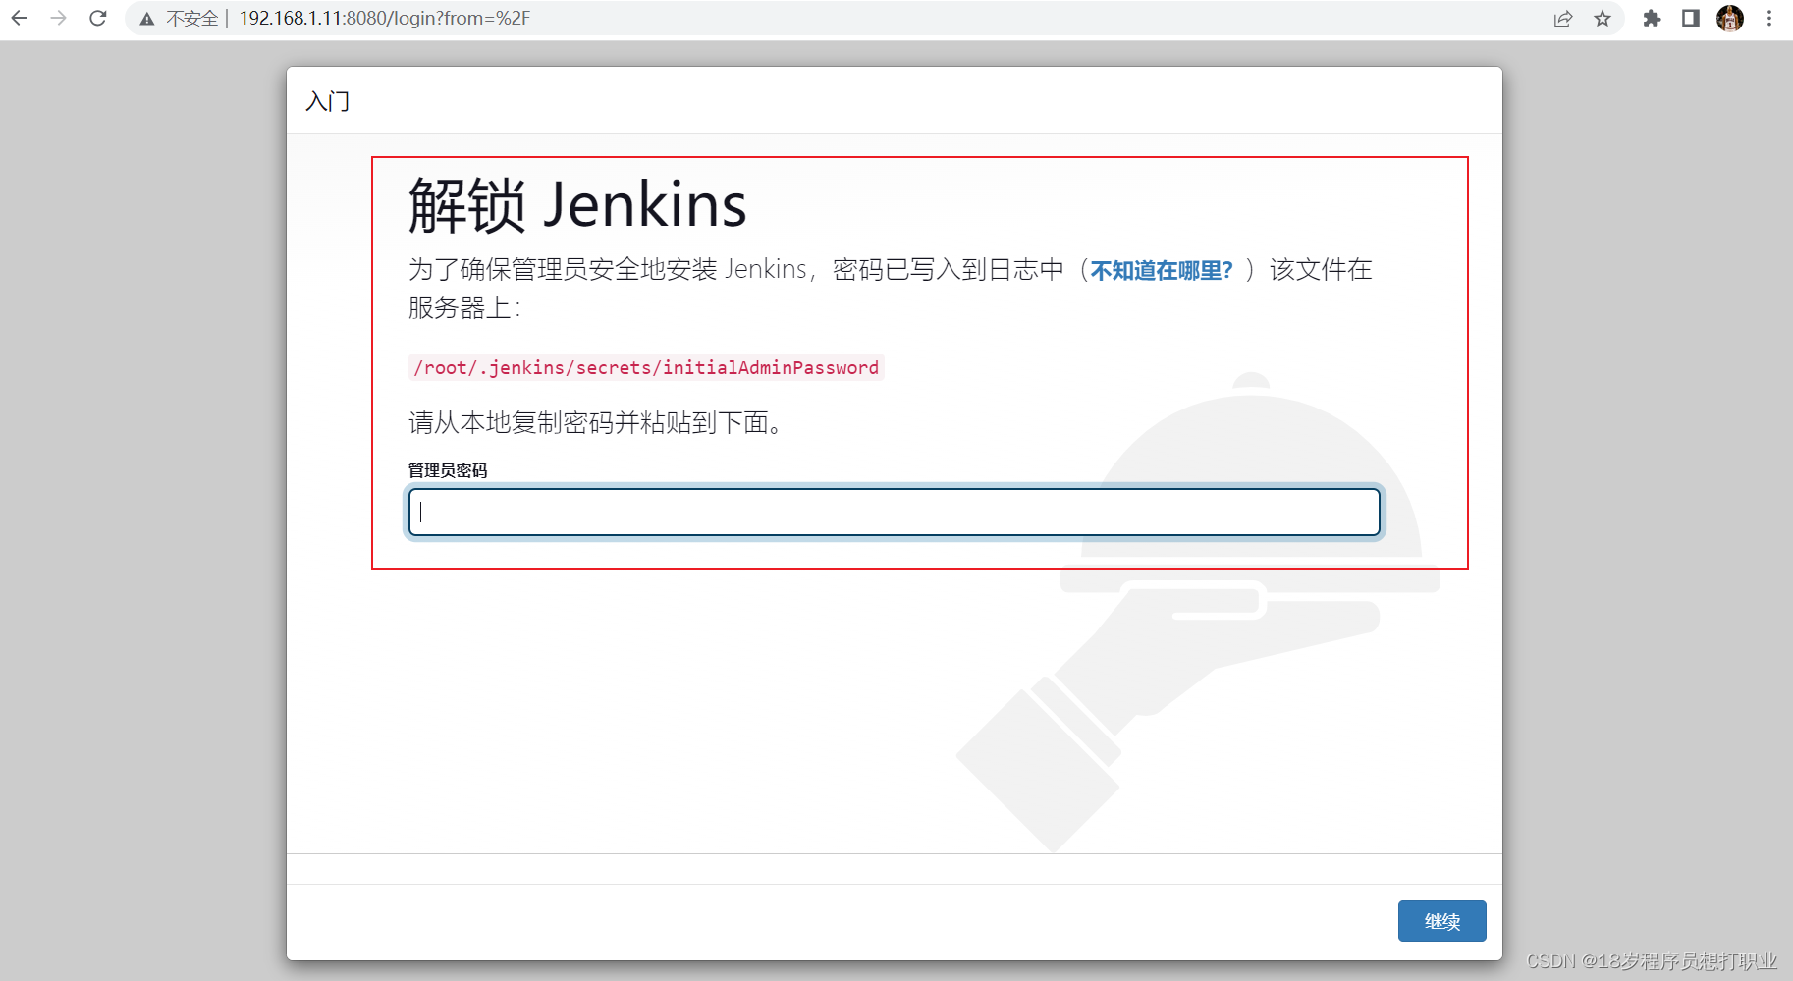Bookmark this page with the star

click(1603, 19)
